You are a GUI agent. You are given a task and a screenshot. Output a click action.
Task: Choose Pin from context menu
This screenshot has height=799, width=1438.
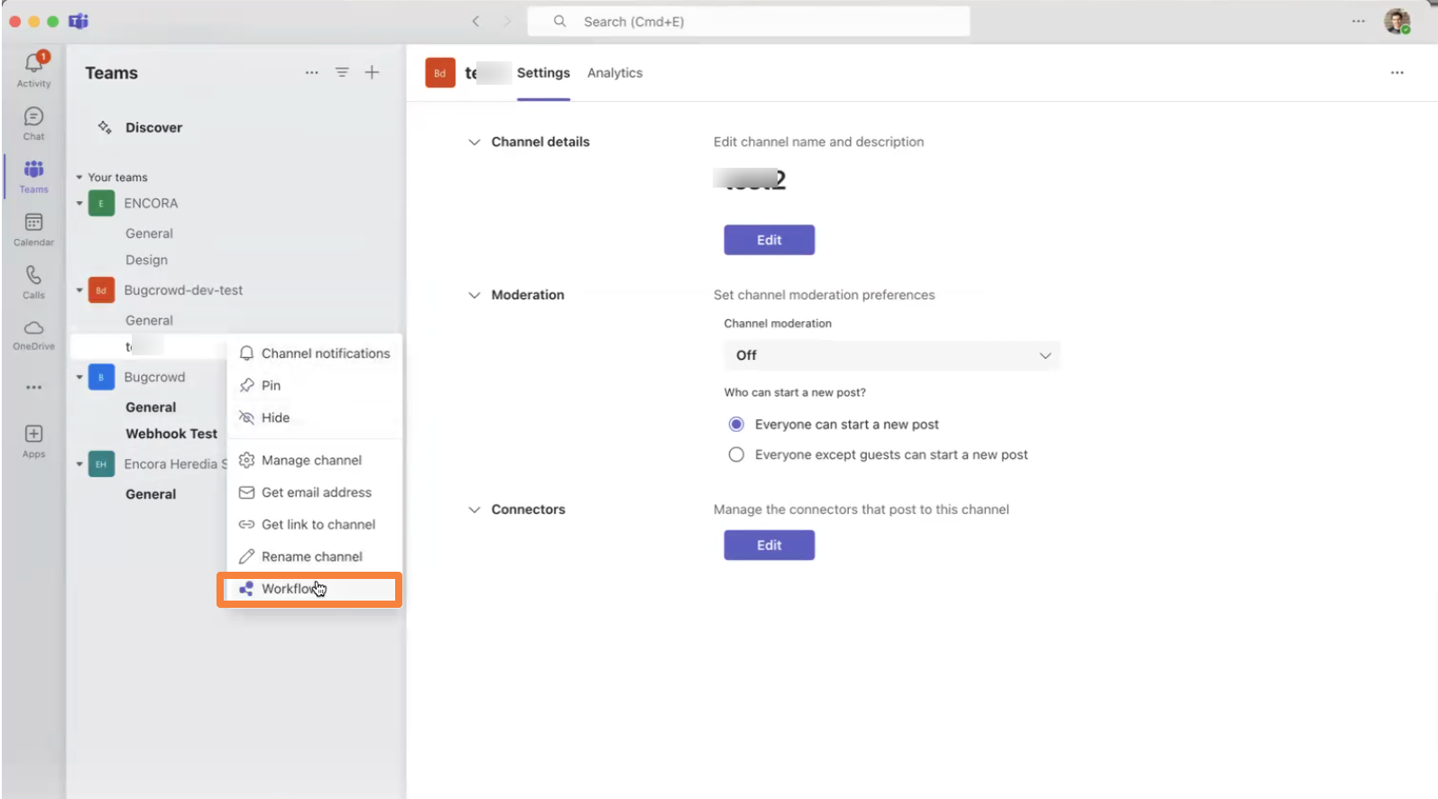pyautogui.click(x=314, y=385)
